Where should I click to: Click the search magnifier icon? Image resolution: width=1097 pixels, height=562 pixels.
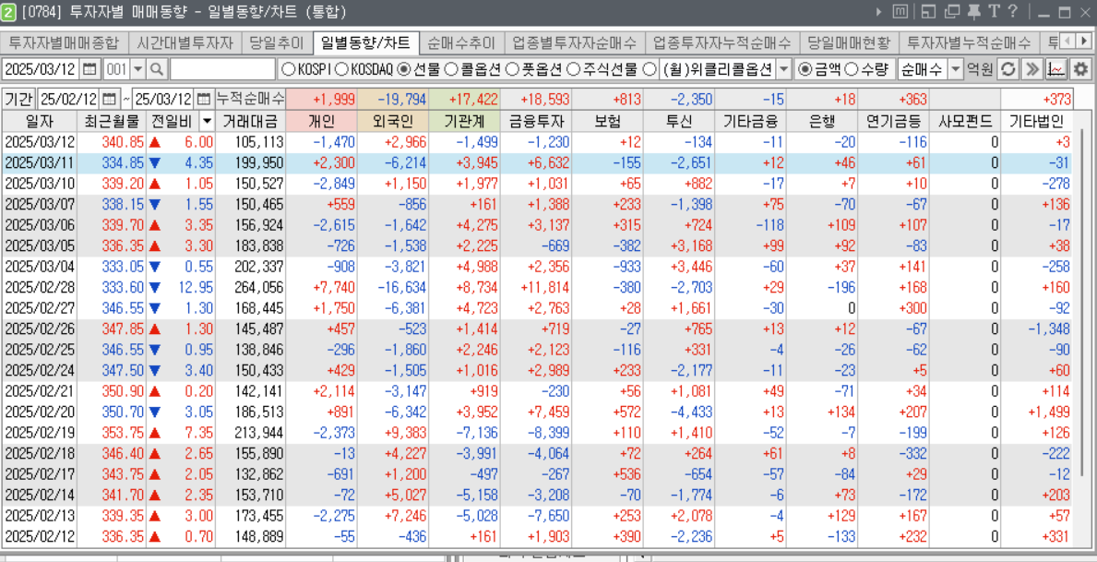(x=157, y=69)
